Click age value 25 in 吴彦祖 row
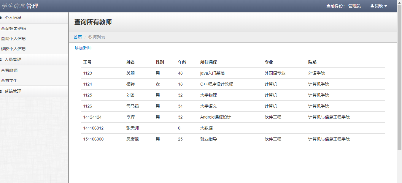Viewport: 402px width, 183px height. 180,139
